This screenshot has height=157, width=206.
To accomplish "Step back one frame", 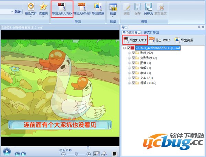I will coord(17,154).
